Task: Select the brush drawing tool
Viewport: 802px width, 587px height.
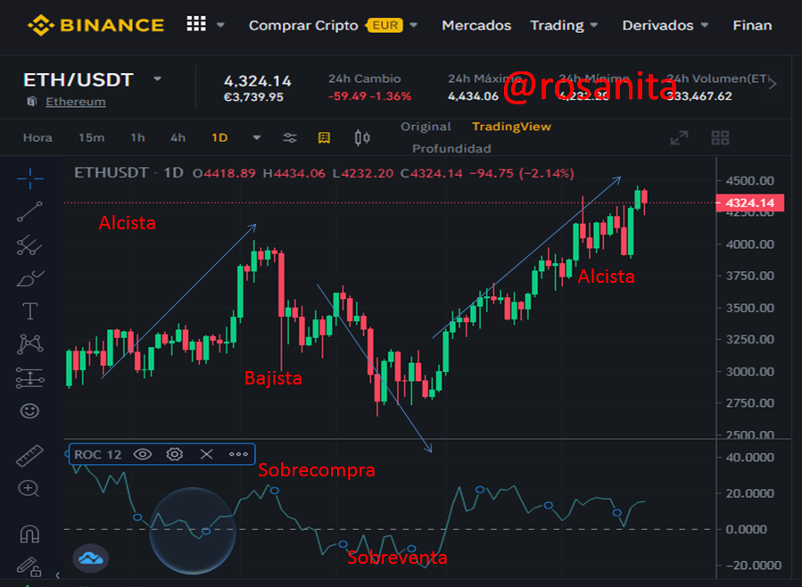Action: pos(30,278)
